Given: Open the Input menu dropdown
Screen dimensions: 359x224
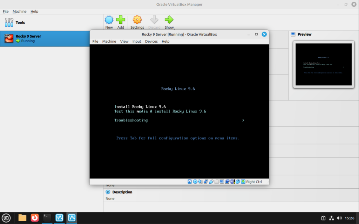Looking at the screenshot, I should click(137, 41).
